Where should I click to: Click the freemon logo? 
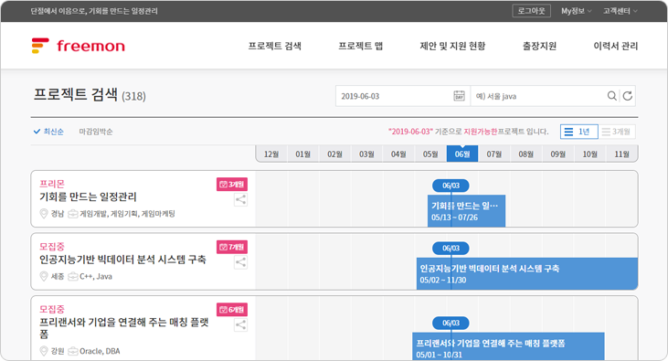click(x=79, y=46)
